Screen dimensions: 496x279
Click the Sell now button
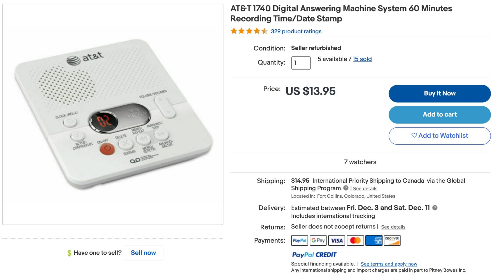tap(143, 253)
